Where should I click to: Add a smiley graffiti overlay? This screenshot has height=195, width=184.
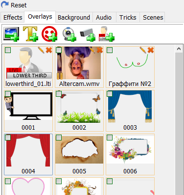(49, 34)
